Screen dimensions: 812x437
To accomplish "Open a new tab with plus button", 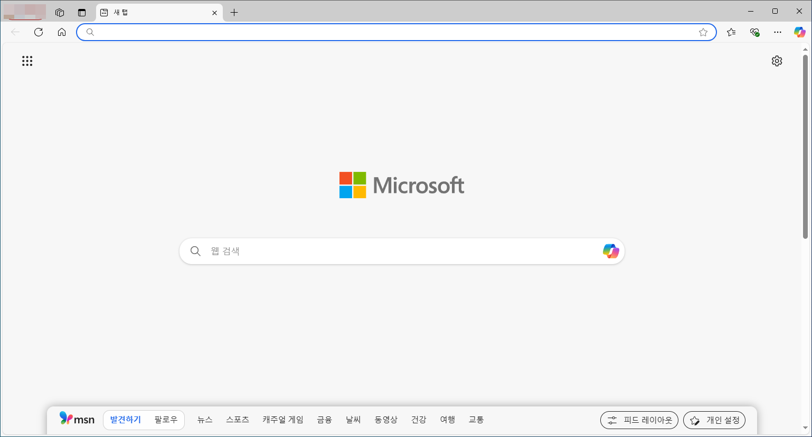I will pyautogui.click(x=234, y=13).
